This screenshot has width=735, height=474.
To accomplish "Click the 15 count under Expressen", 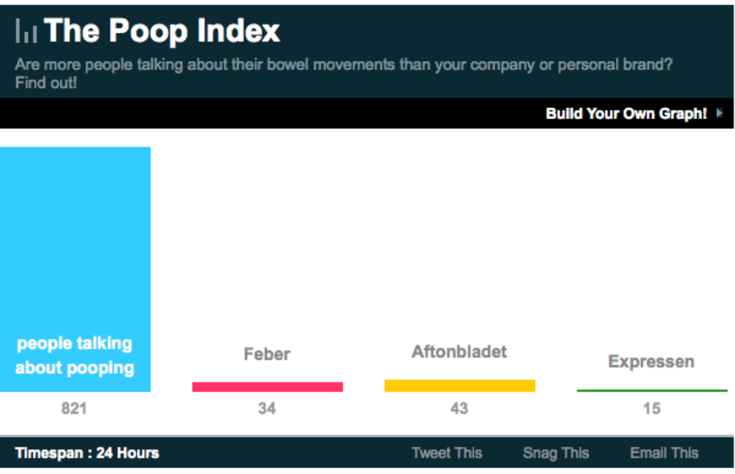I will [652, 409].
